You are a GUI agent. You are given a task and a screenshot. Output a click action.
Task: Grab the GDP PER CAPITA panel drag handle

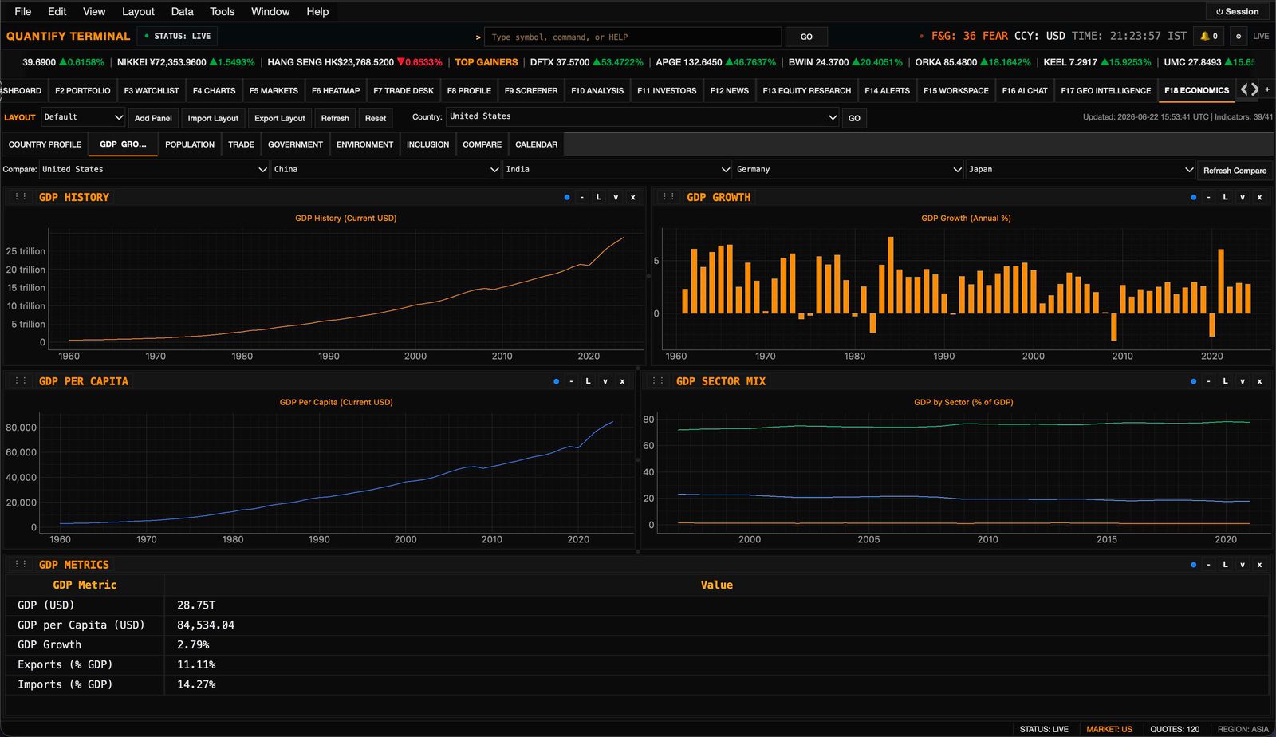coord(21,381)
